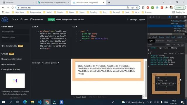The width and height of the screenshot is (187, 105).
Task: Click the JSFiddle cloud logo
Action: (5, 20)
